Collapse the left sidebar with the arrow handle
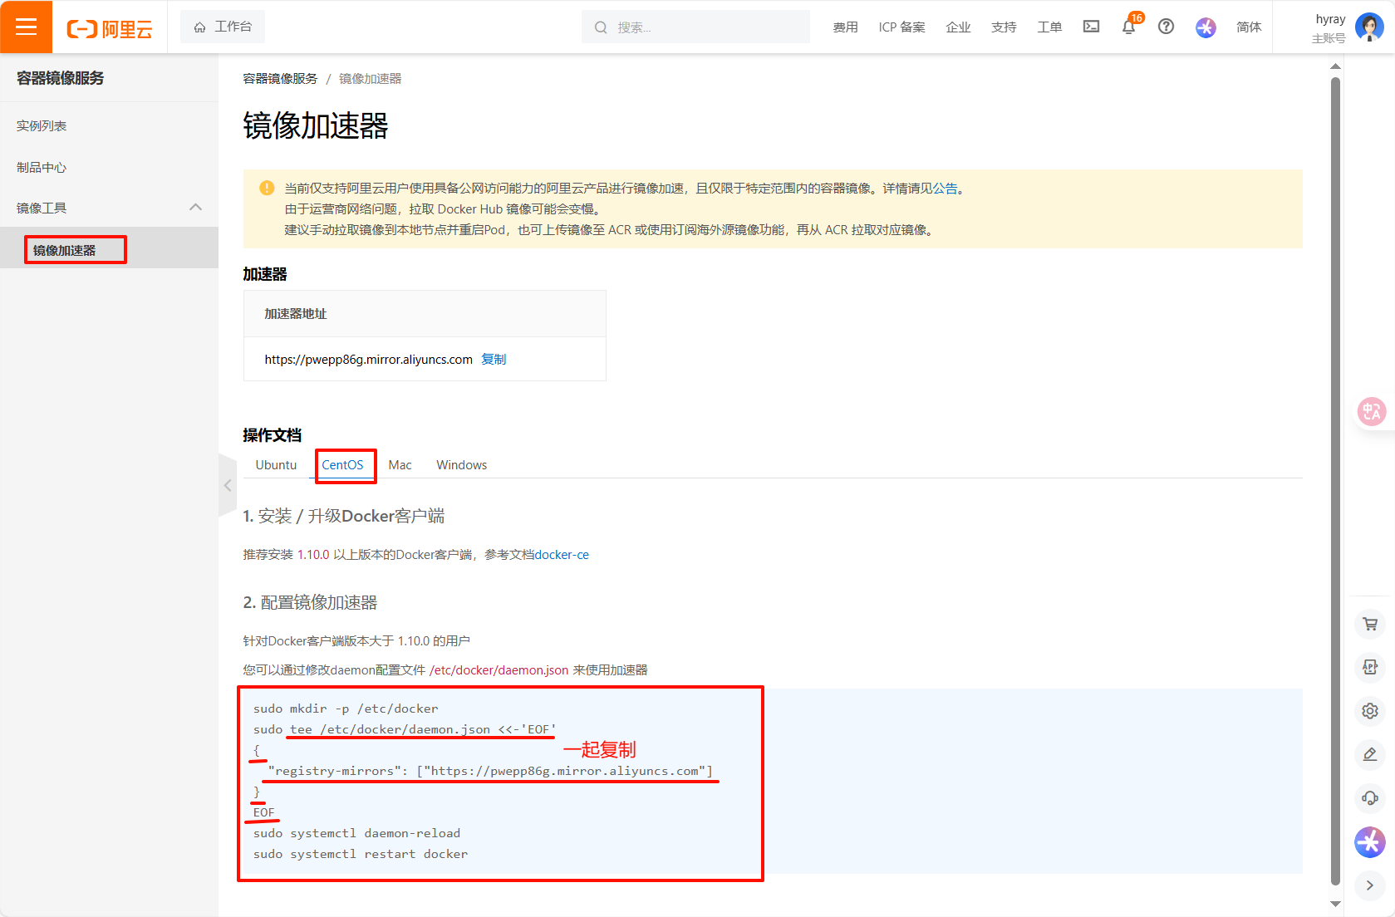This screenshot has height=917, width=1395. click(x=228, y=485)
